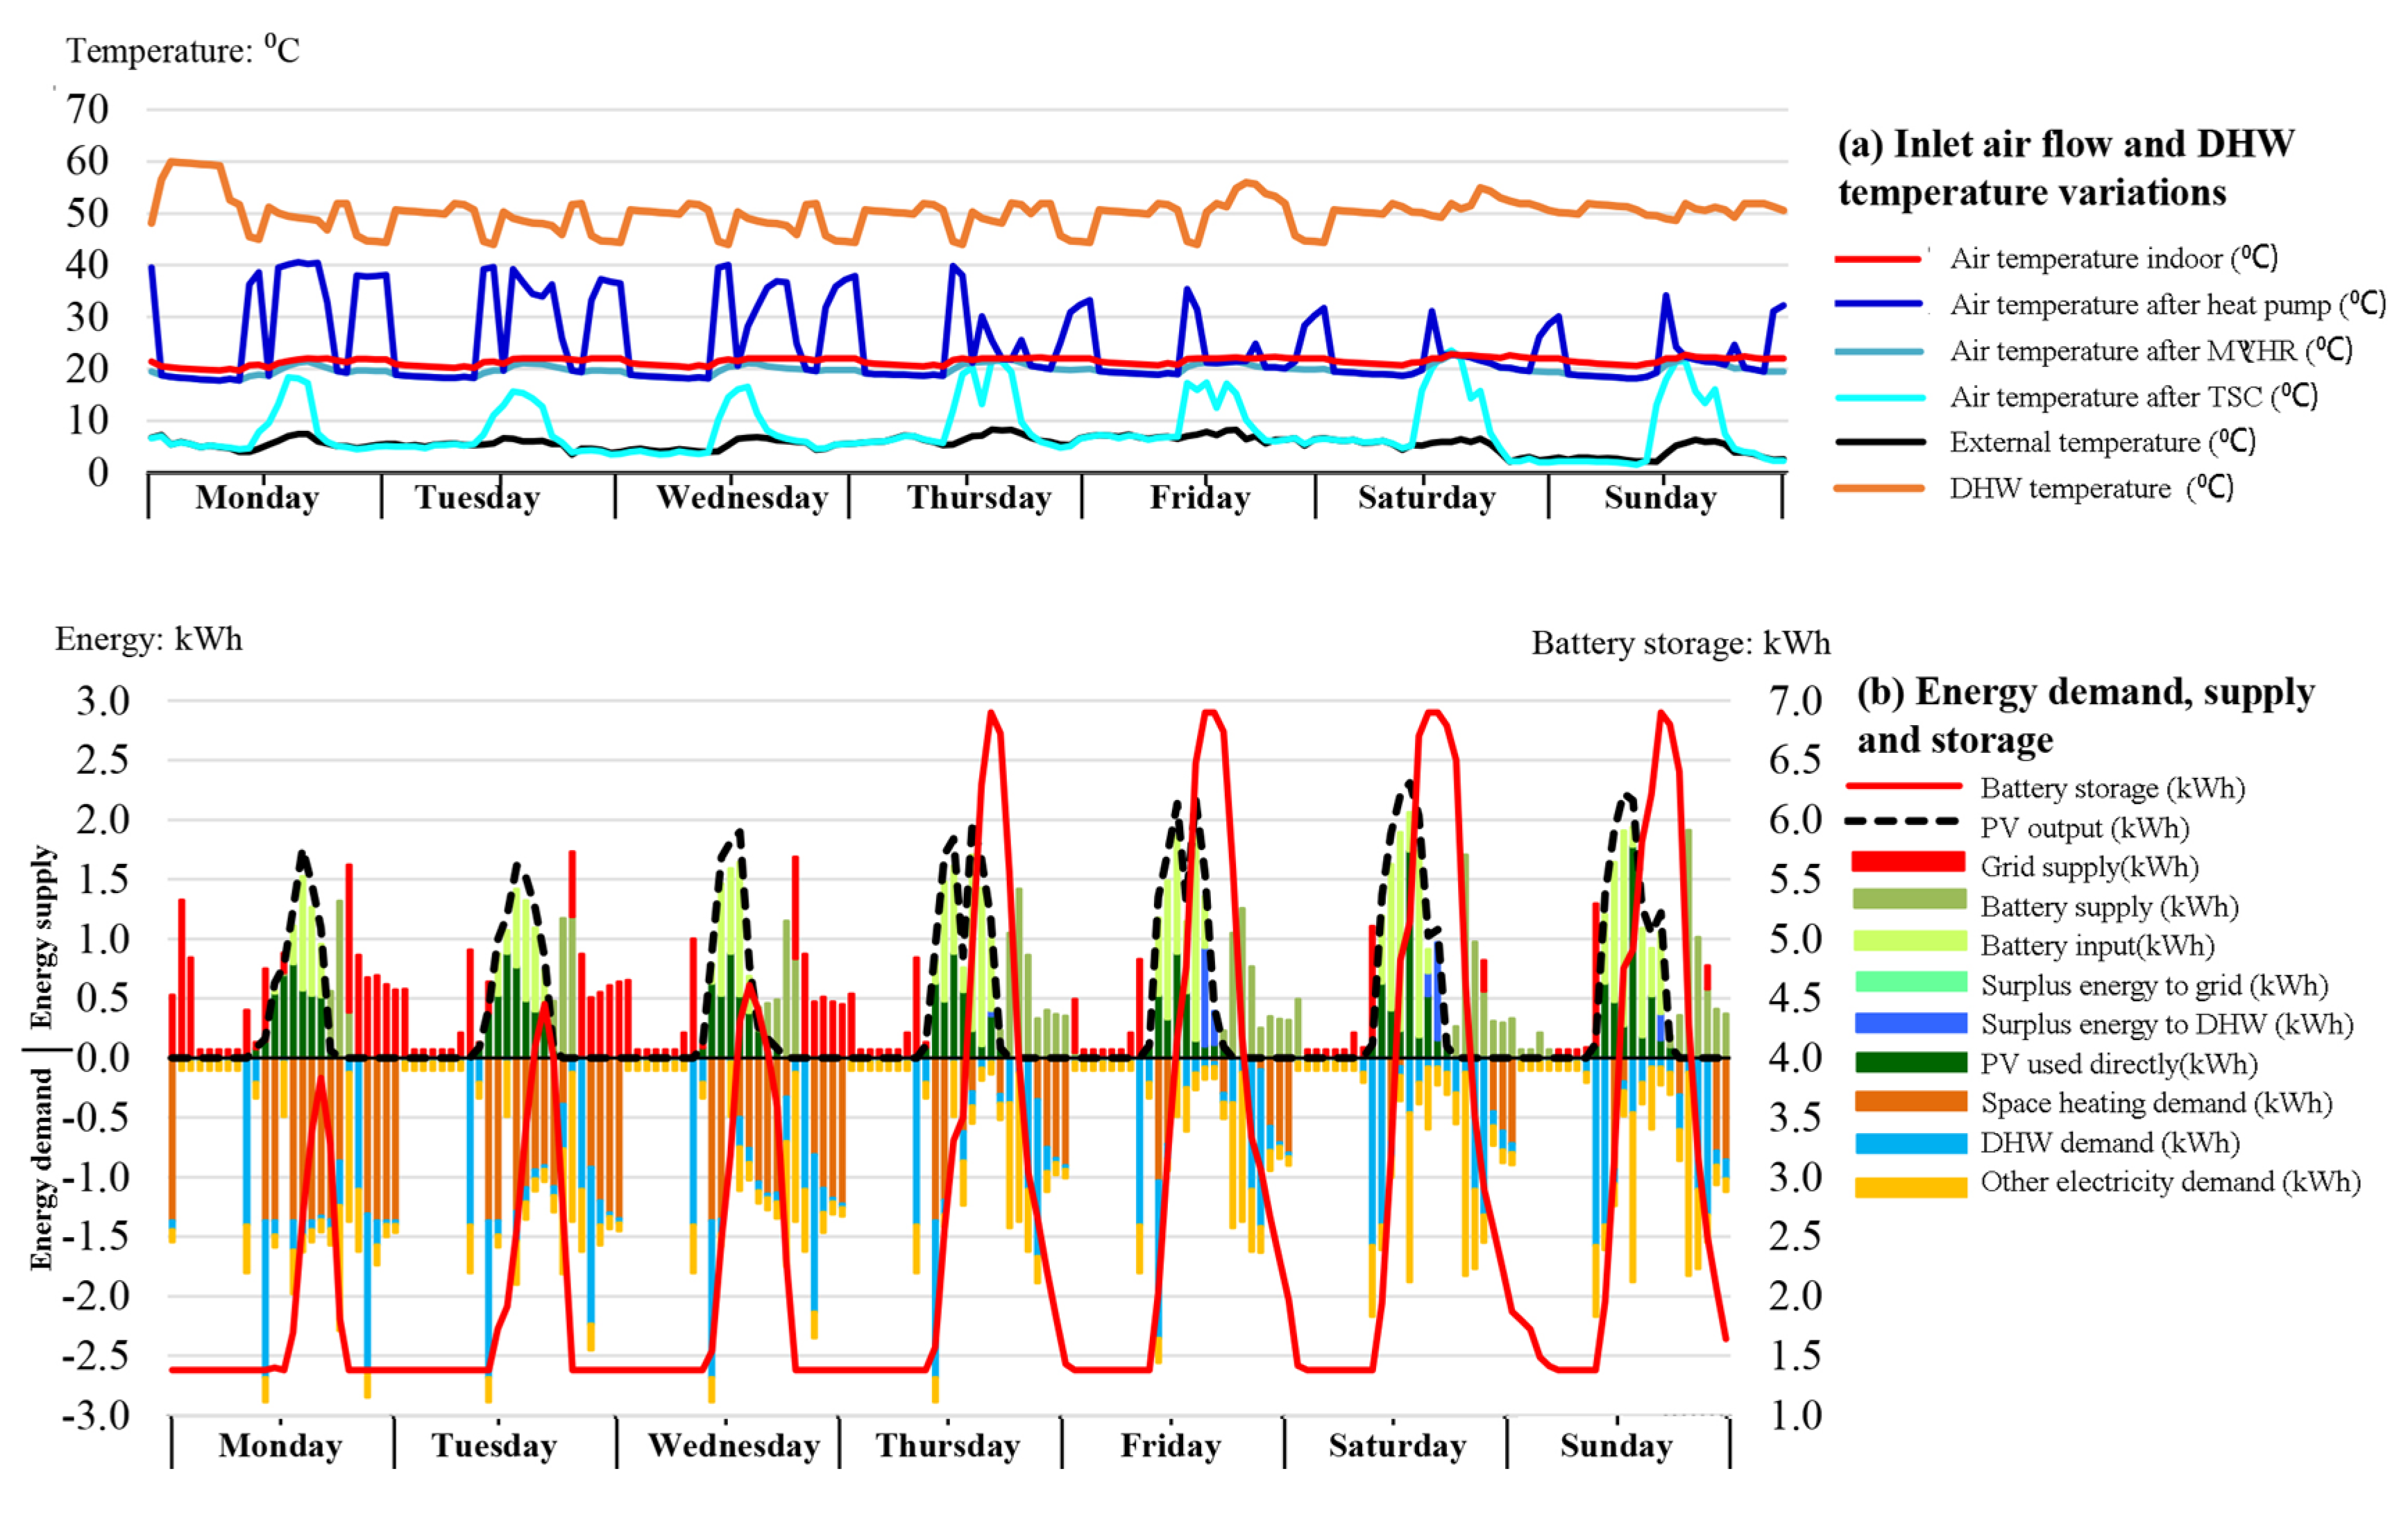Click the External temperature legend entry
The width and height of the screenshot is (2408, 1514).
pyautogui.click(x=2101, y=442)
